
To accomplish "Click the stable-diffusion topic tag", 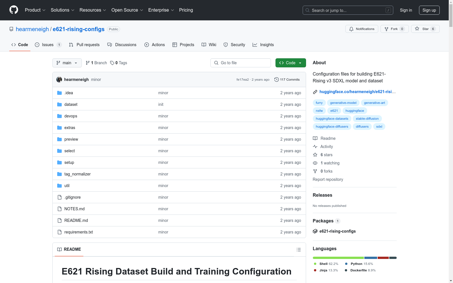I will point(367,119).
